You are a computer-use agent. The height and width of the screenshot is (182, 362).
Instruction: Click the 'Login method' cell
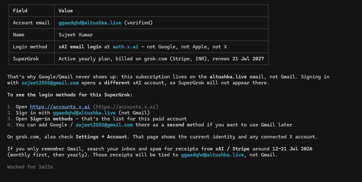point(32,46)
